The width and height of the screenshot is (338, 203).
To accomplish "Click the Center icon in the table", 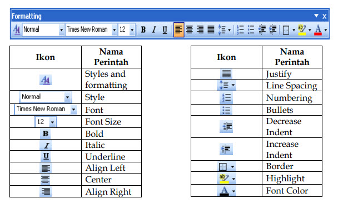I will [x=45, y=180].
